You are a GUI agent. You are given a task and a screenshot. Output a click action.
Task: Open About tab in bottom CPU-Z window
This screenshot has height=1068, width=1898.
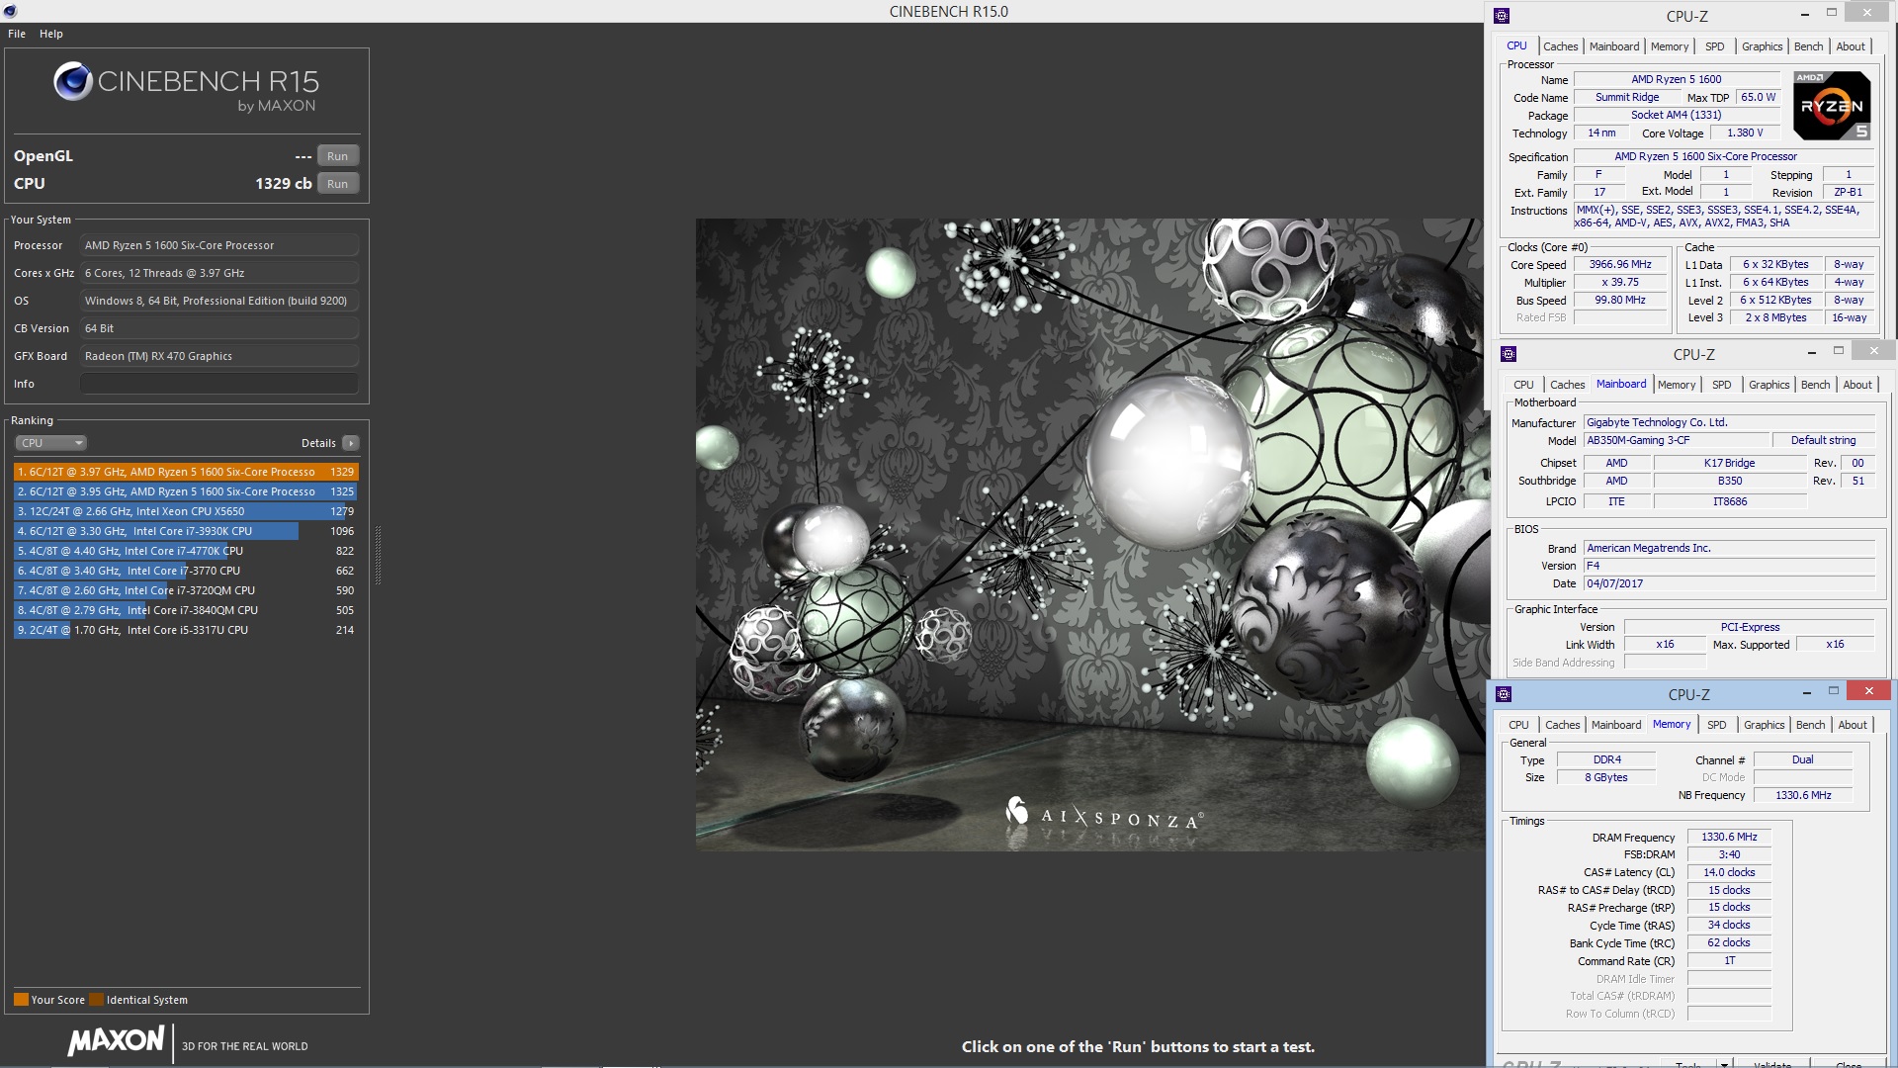point(1853,725)
